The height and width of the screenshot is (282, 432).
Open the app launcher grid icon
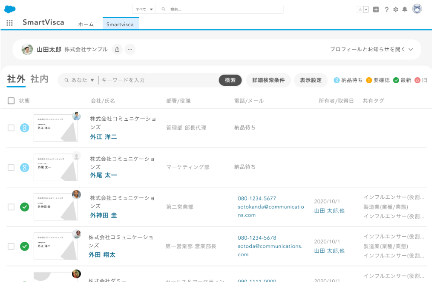[10, 23]
